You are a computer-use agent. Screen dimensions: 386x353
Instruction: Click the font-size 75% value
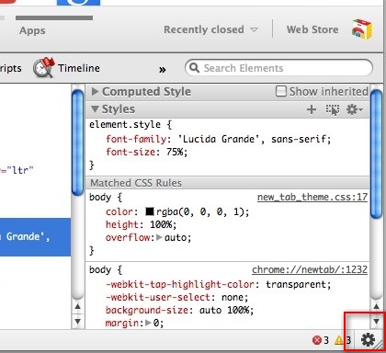[175, 152]
